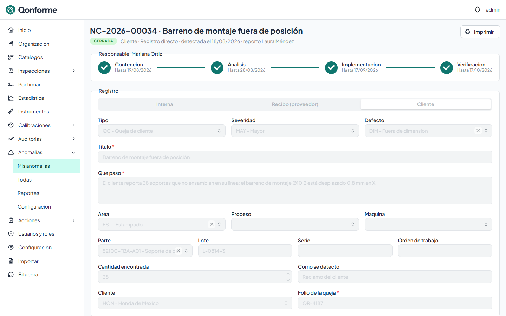Open the Tipo dropdown
The height and width of the screenshot is (316, 506).
tap(162, 131)
